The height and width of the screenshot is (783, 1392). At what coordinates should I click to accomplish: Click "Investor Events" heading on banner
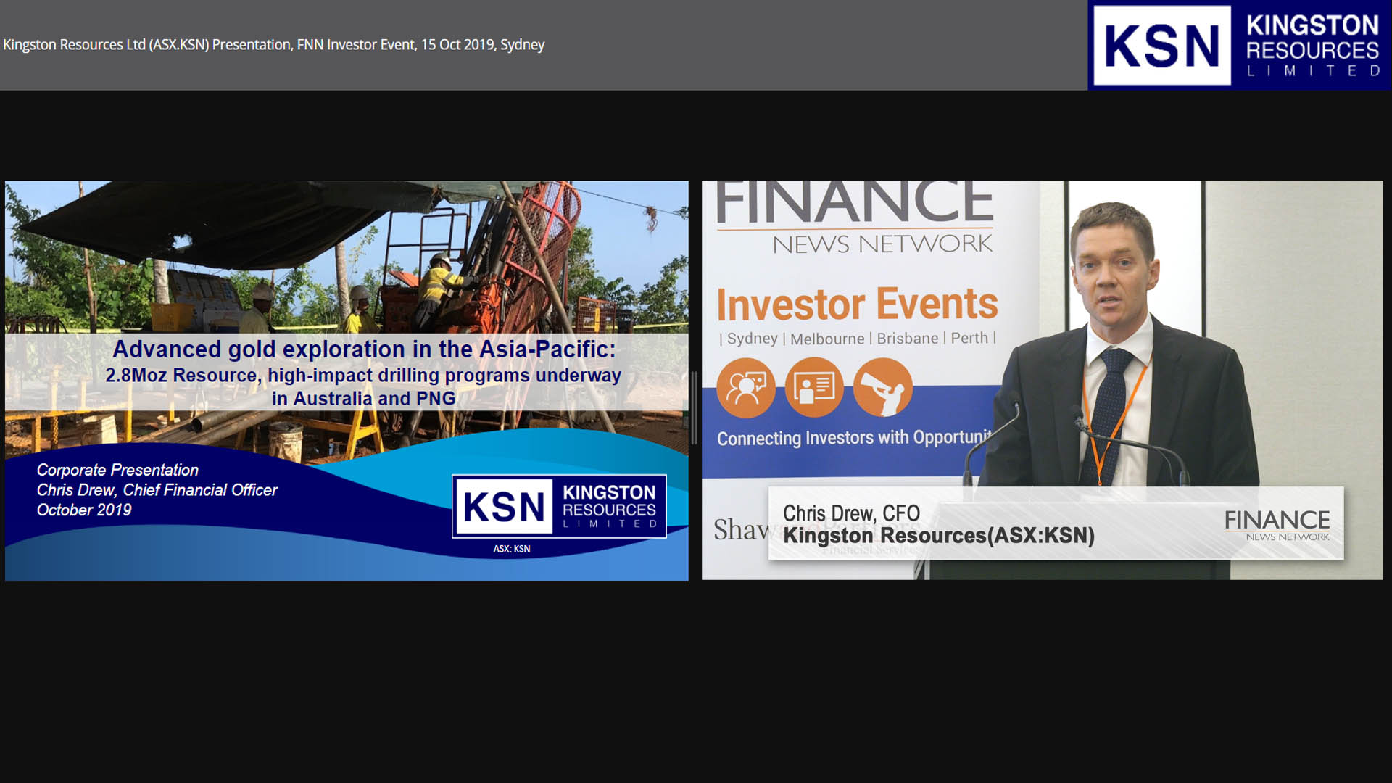coord(857,304)
